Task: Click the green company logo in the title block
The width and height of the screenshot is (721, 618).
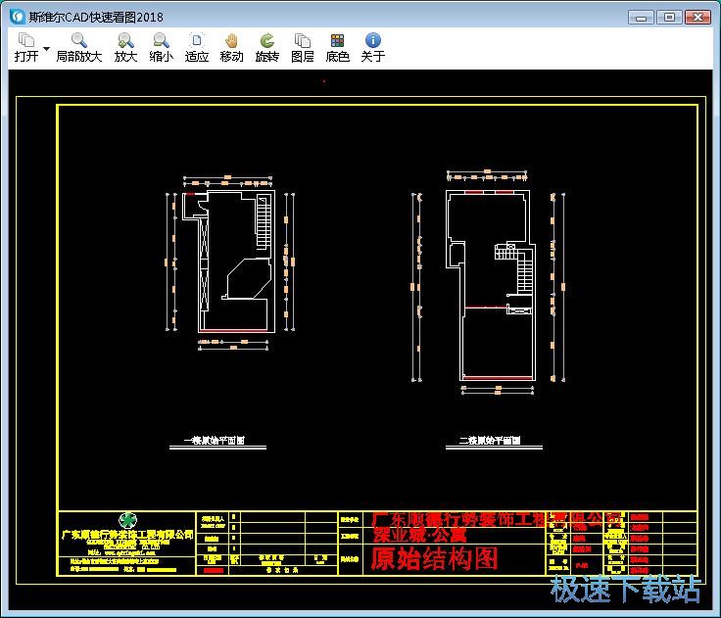Action: [127, 520]
